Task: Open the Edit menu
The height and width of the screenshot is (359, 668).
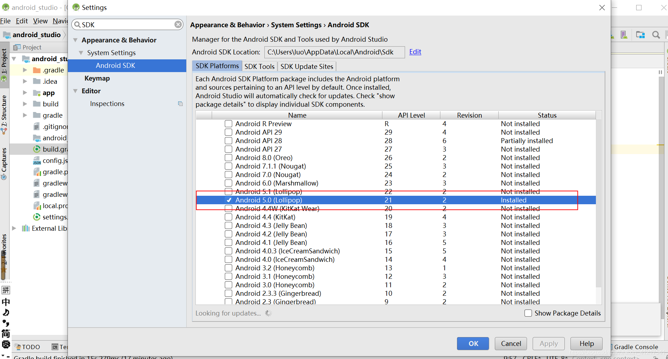Action: tap(22, 21)
